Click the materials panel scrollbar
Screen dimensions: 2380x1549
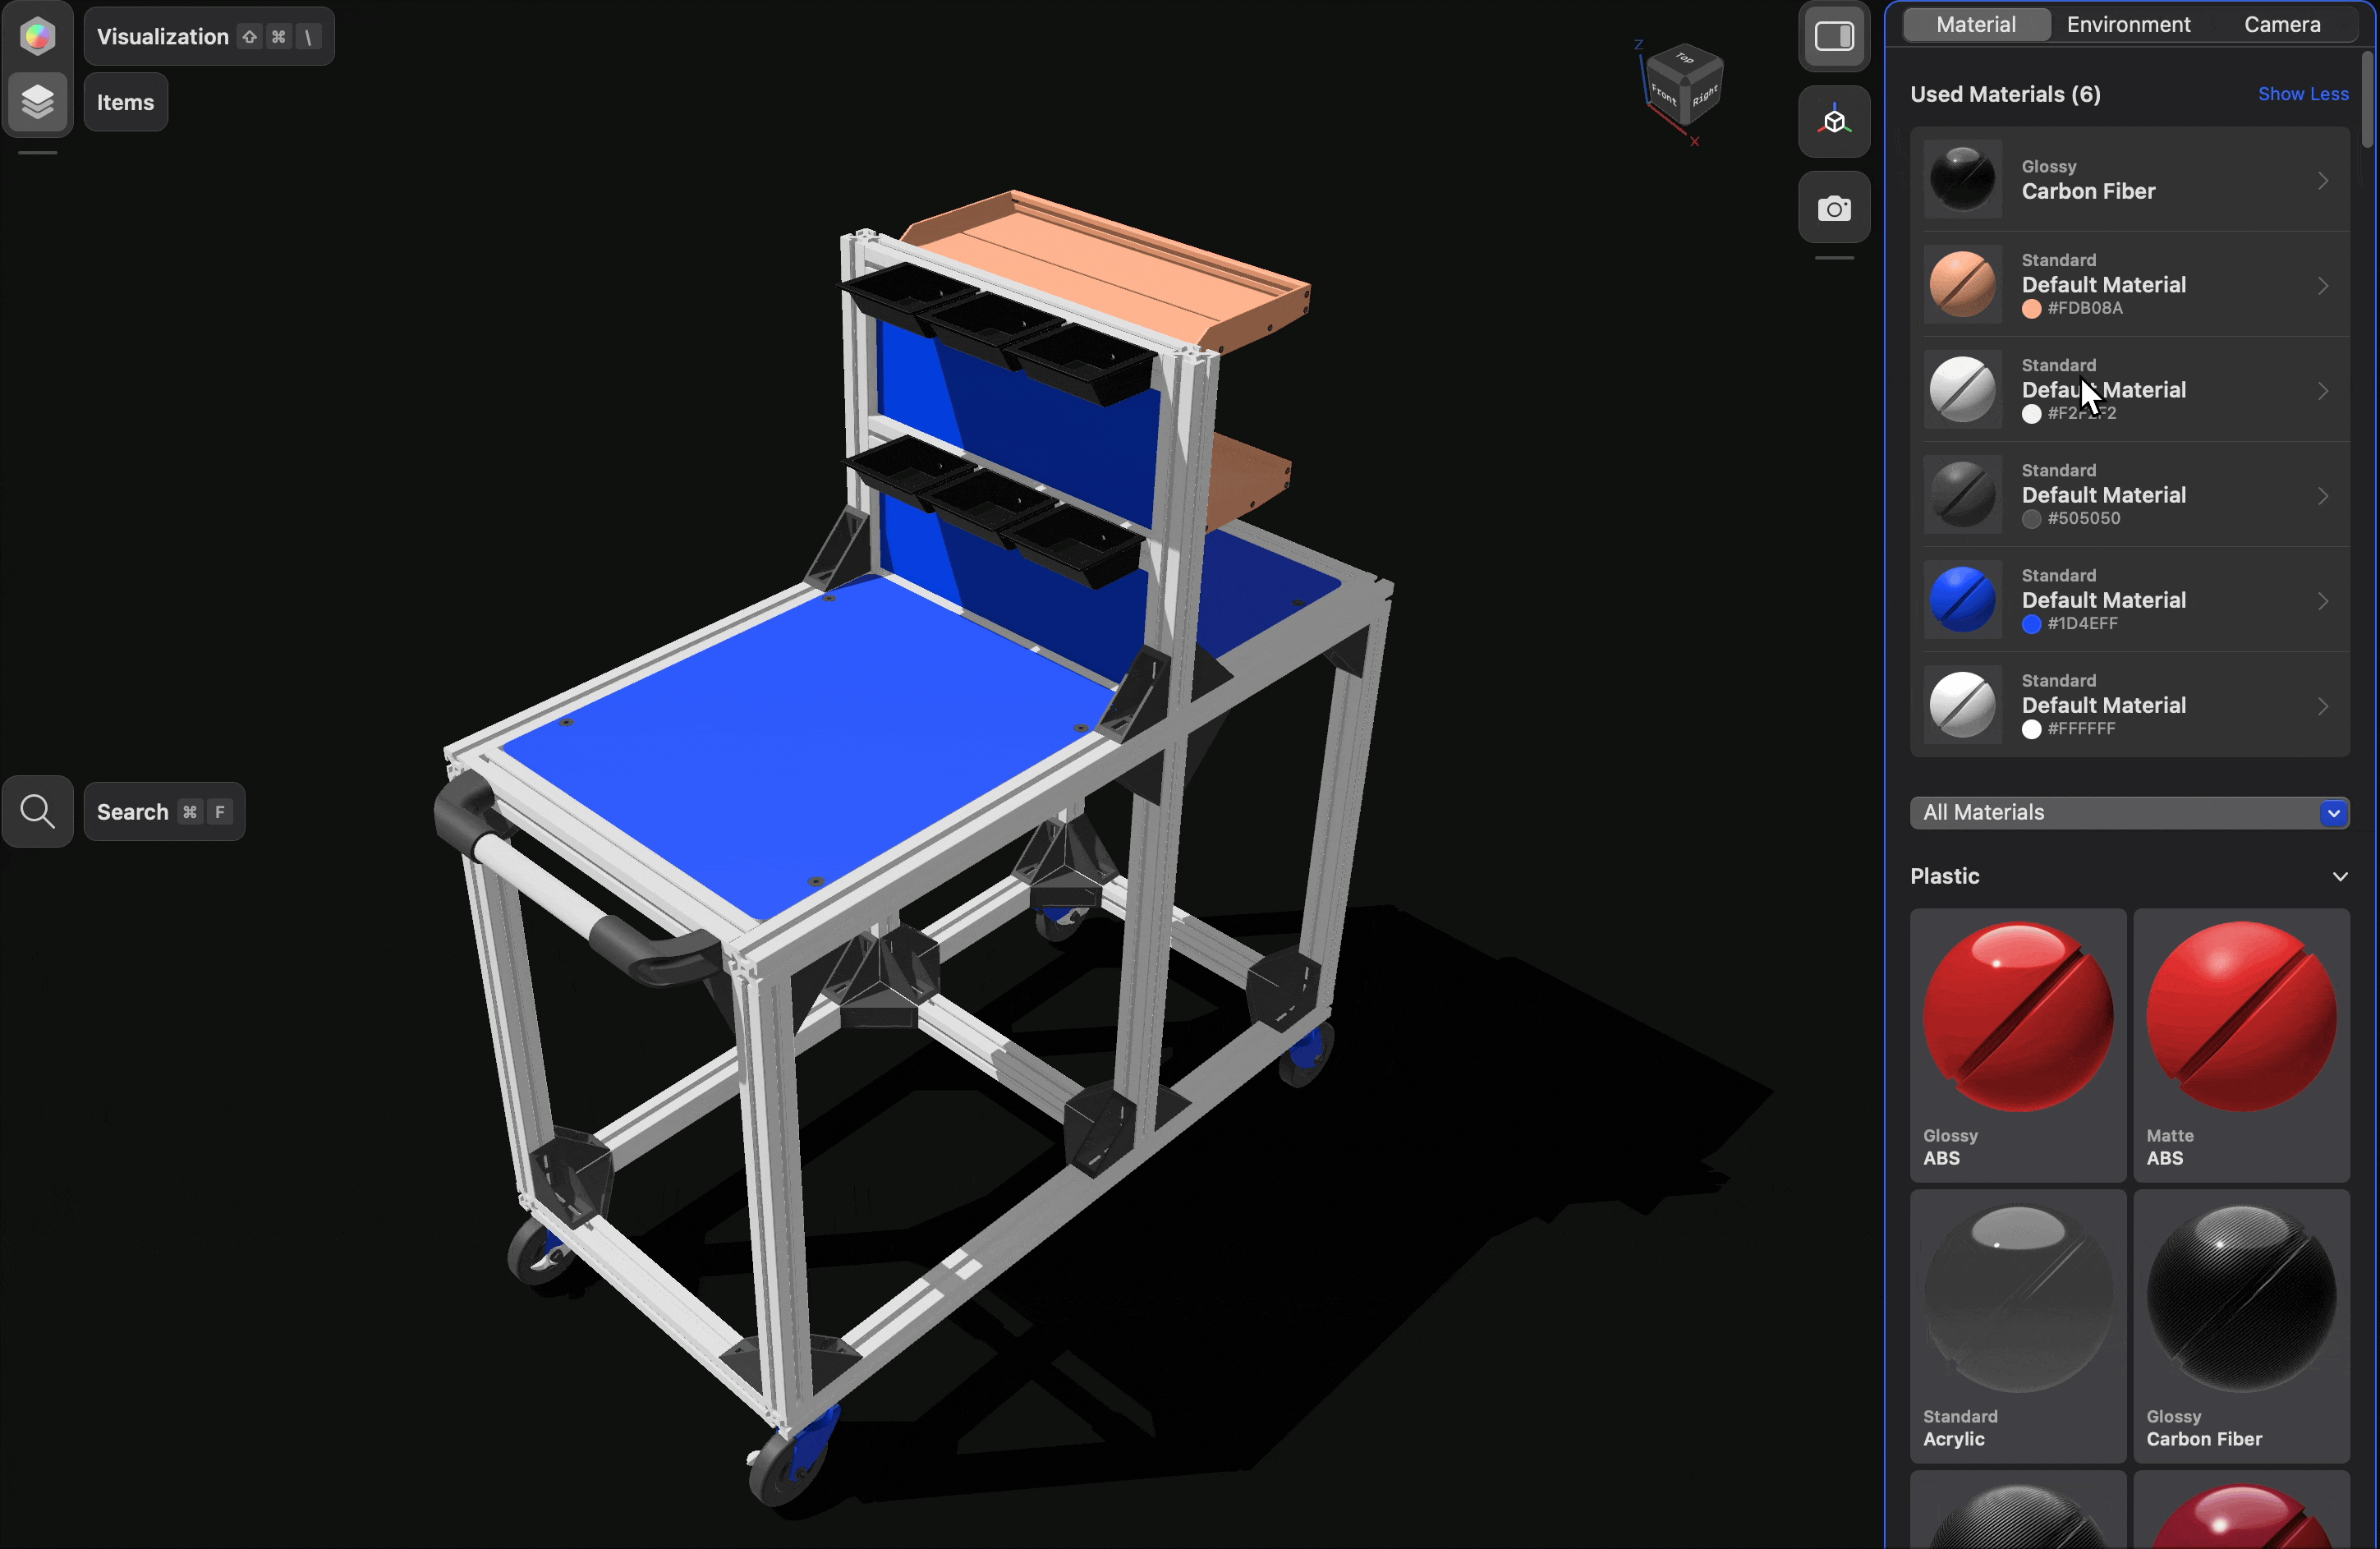2367,100
